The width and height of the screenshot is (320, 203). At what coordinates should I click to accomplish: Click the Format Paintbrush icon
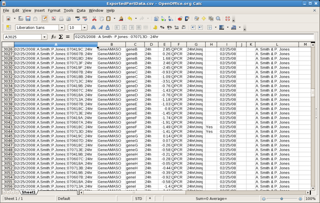point(121,19)
